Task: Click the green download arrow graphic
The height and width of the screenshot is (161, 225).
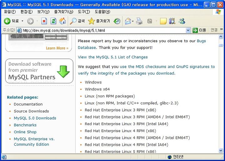Action: [x=63, y=72]
